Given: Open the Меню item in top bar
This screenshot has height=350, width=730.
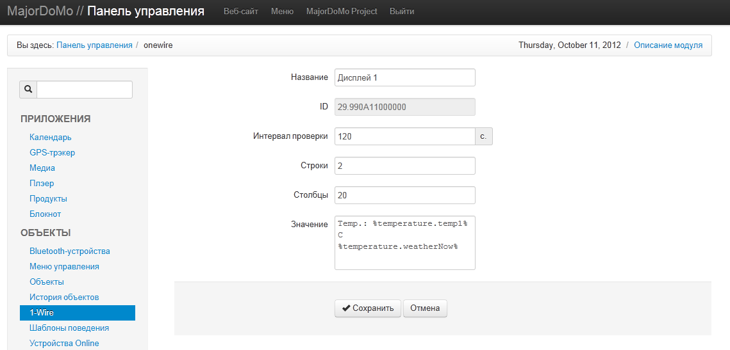Looking at the screenshot, I should click(x=282, y=12).
